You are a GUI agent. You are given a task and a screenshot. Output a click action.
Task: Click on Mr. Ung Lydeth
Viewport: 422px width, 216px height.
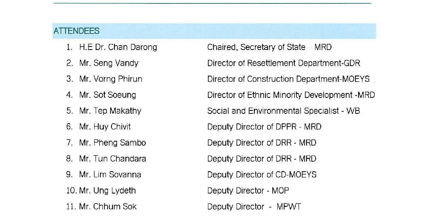tap(108, 191)
